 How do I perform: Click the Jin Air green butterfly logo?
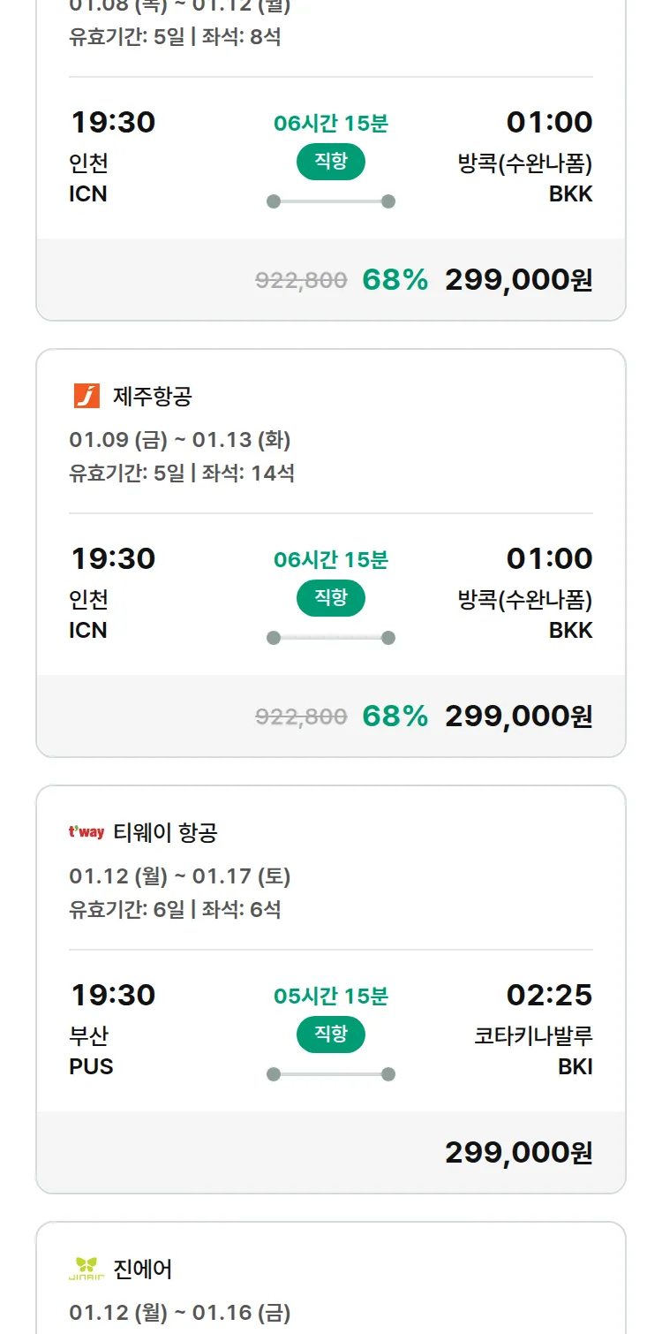coord(87,1269)
